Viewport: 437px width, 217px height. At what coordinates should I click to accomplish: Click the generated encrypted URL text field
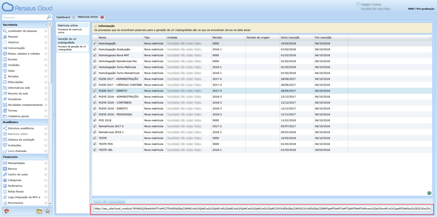pos(262,209)
